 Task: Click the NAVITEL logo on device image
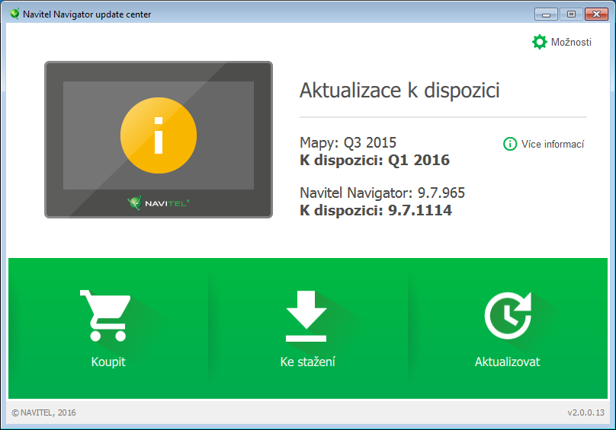(159, 202)
